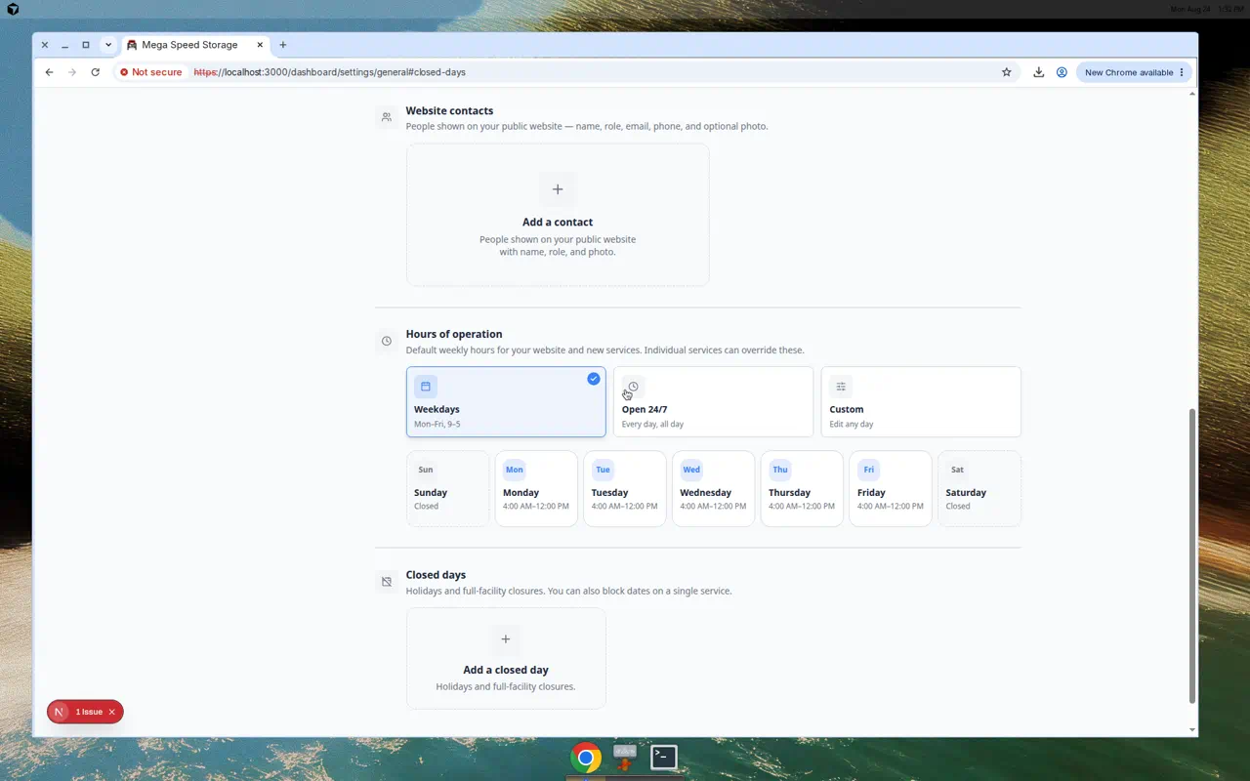Edit Friday's hours card

pos(891,488)
